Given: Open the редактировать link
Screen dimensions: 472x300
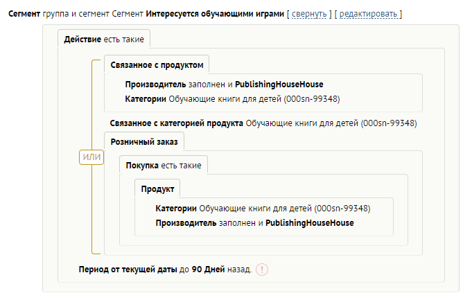Looking at the screenshot, I should pos(368,14).
